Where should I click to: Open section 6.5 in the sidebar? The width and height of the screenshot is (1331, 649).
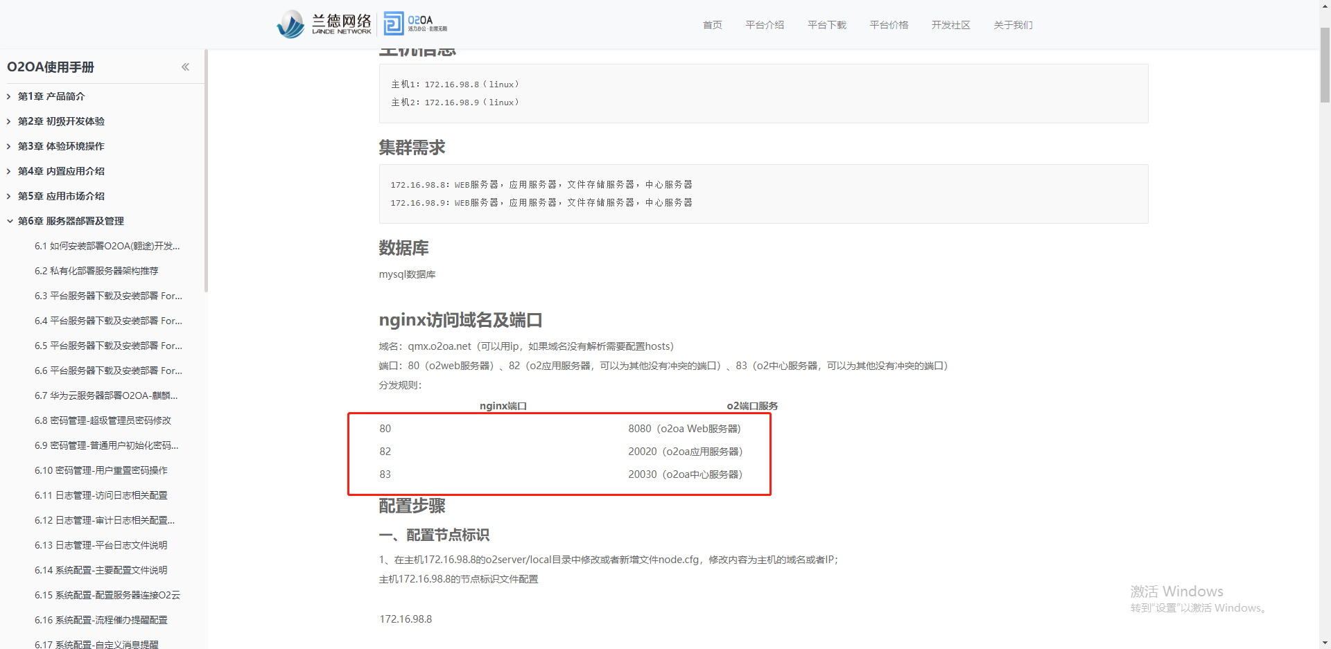tap(109, 346)
